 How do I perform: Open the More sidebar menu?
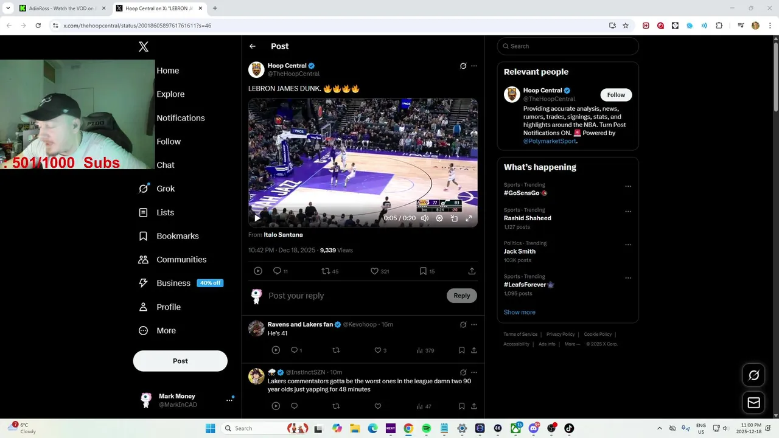157,330
